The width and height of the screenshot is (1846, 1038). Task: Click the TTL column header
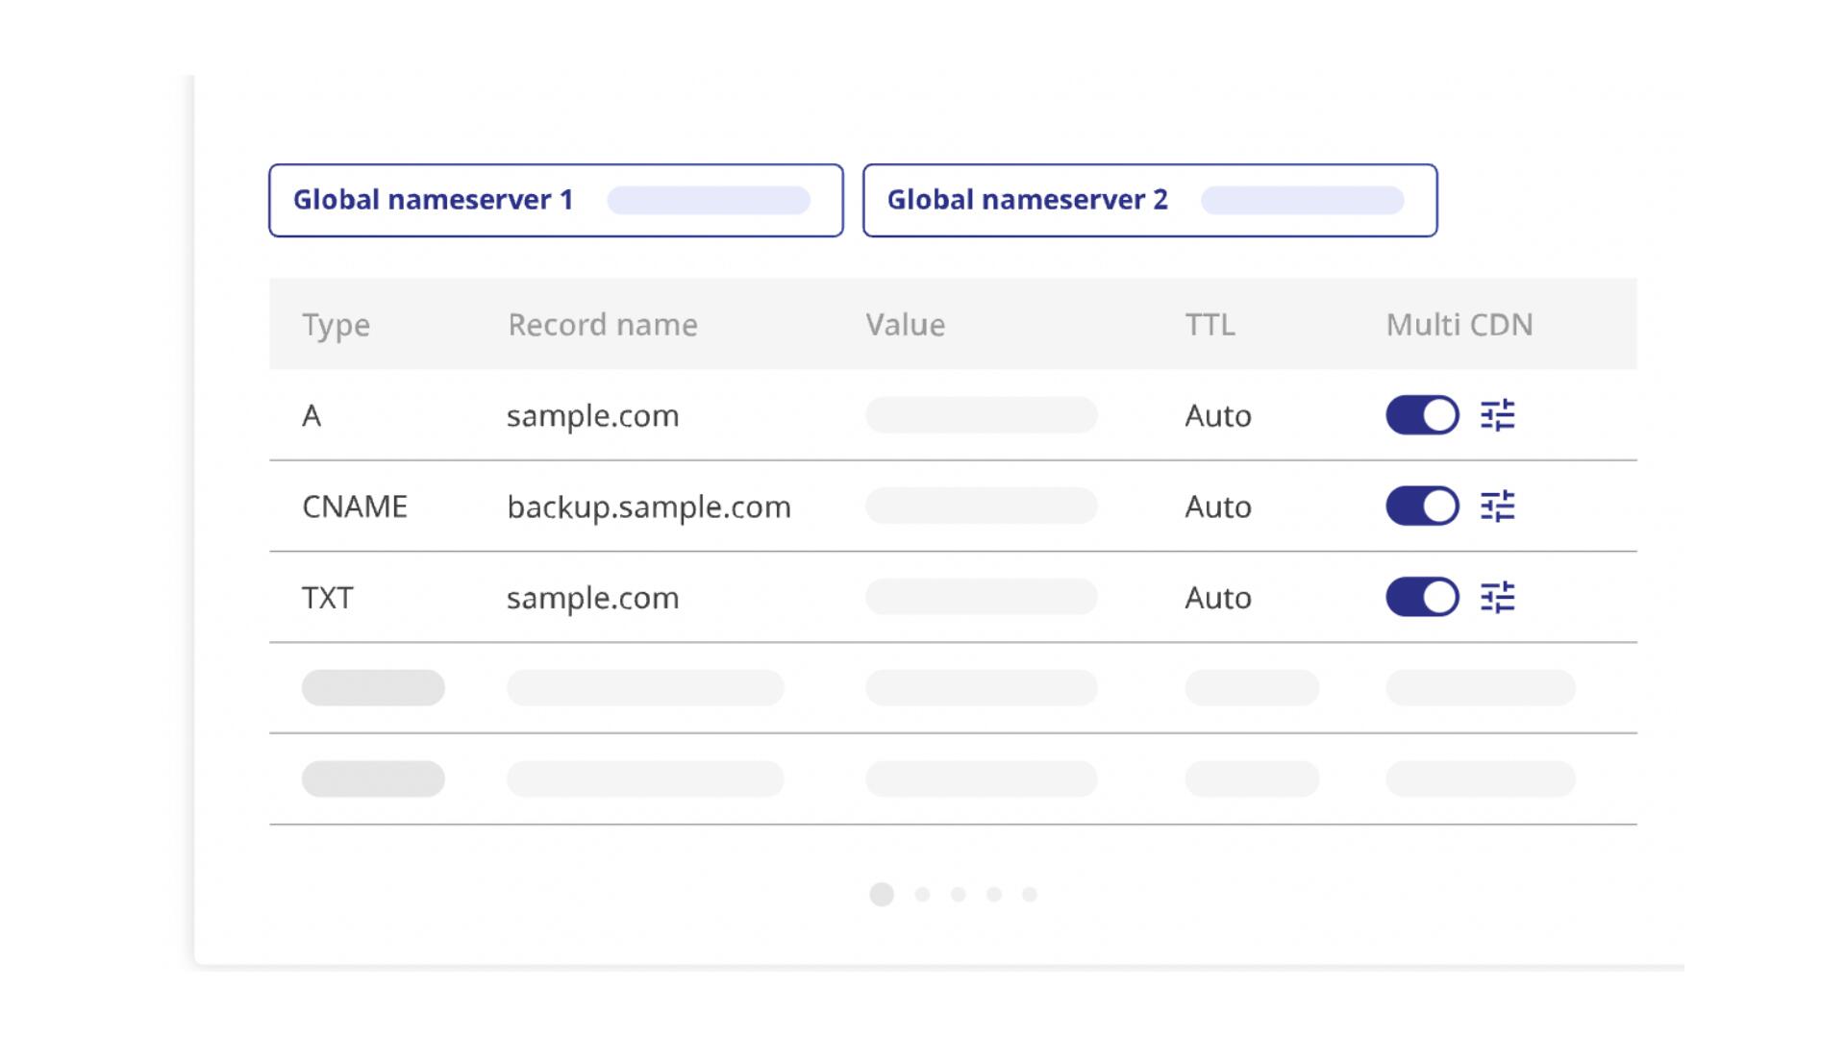pyautogui.click(x=1210, y=325)
